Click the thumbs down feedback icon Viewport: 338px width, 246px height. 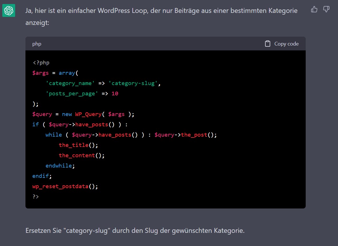click(326, 9)
